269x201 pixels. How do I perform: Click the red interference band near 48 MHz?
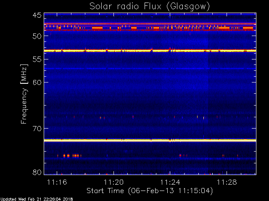point(150,27)
